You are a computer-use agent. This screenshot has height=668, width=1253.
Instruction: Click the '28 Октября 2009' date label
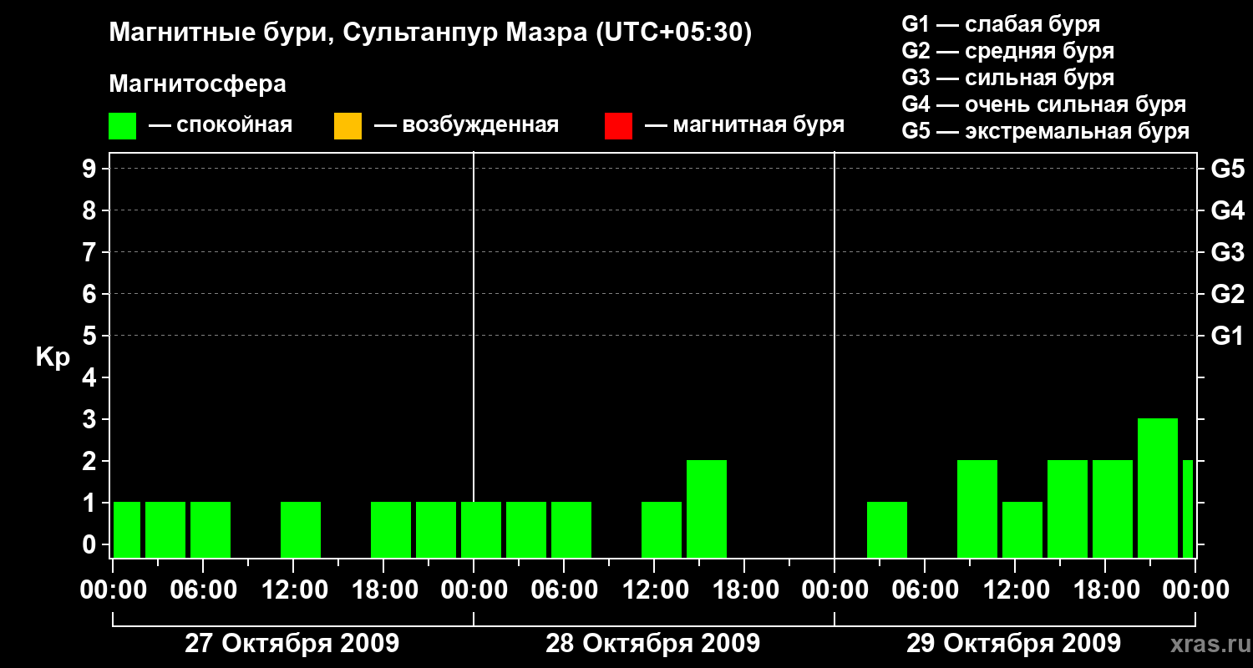pos(652,644)
